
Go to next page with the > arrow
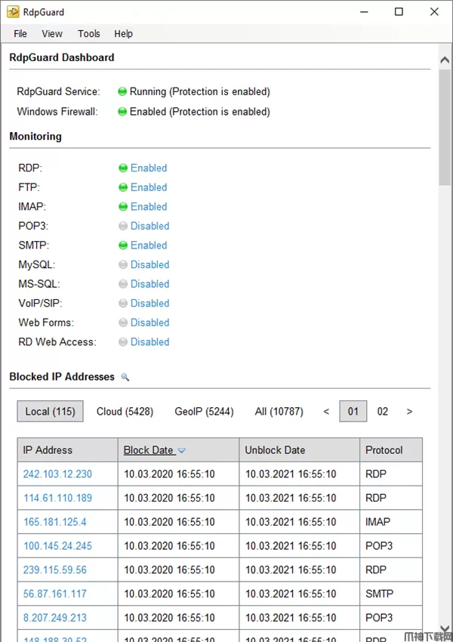409,412
